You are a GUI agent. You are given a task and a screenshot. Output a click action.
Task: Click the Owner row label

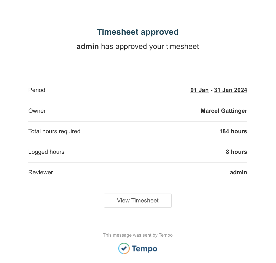click(x=37, y=111)
